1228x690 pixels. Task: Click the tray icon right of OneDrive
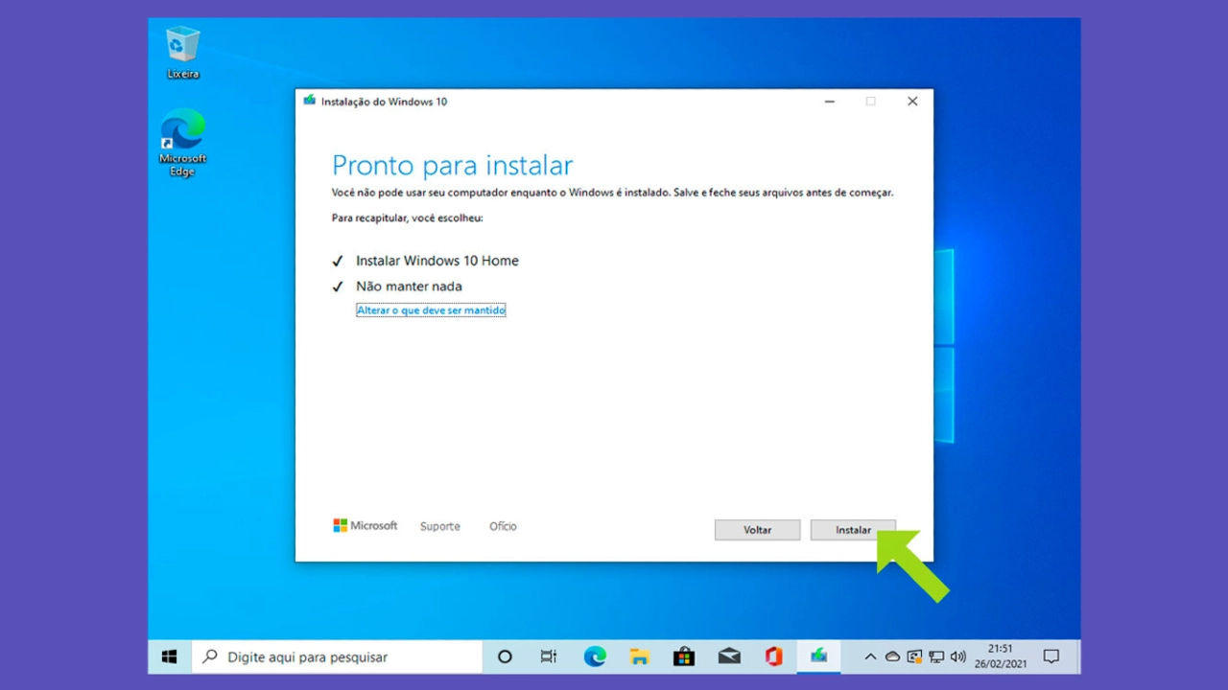[914, 656]
